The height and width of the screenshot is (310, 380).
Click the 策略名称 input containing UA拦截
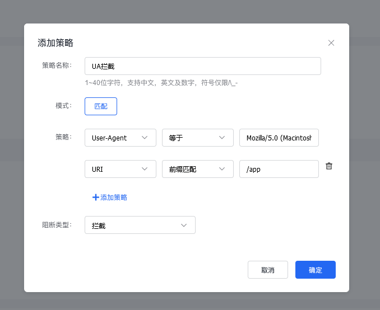(202, 66)
